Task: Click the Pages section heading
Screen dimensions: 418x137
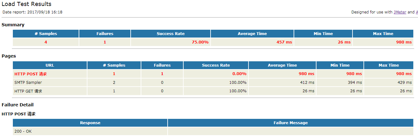Action: (9, 56)
